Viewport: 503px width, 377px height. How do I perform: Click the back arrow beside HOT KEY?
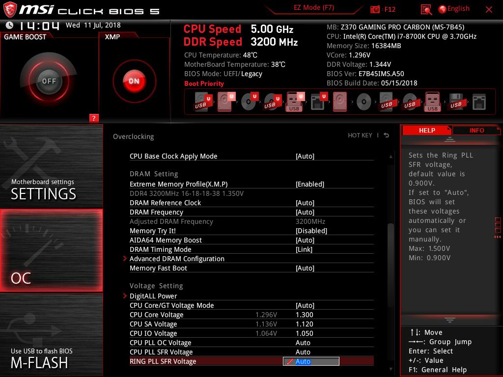(386, 135)
